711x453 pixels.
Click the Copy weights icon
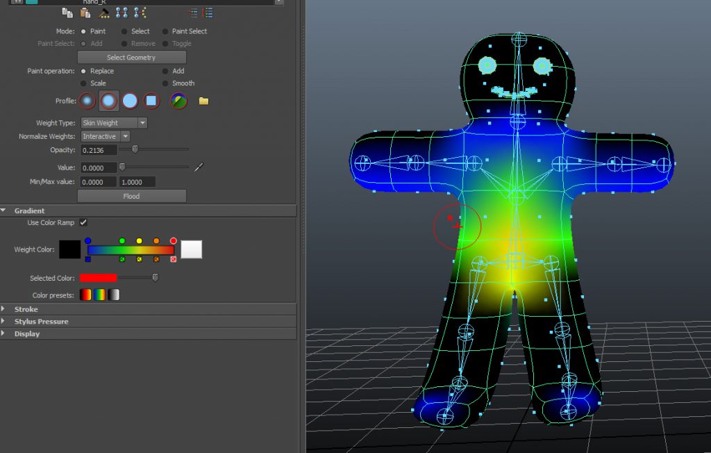[67, 13]
